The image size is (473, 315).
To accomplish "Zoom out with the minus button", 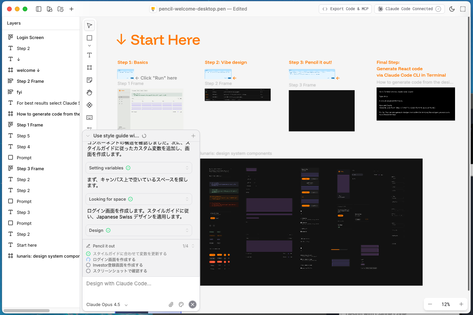I will coord(430,304).
